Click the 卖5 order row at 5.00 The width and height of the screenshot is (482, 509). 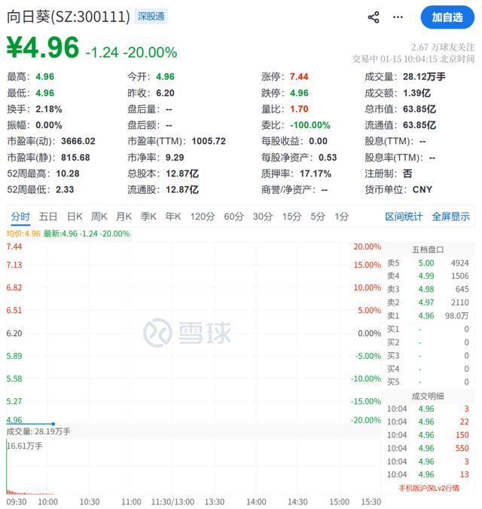[x=428, y=263]
